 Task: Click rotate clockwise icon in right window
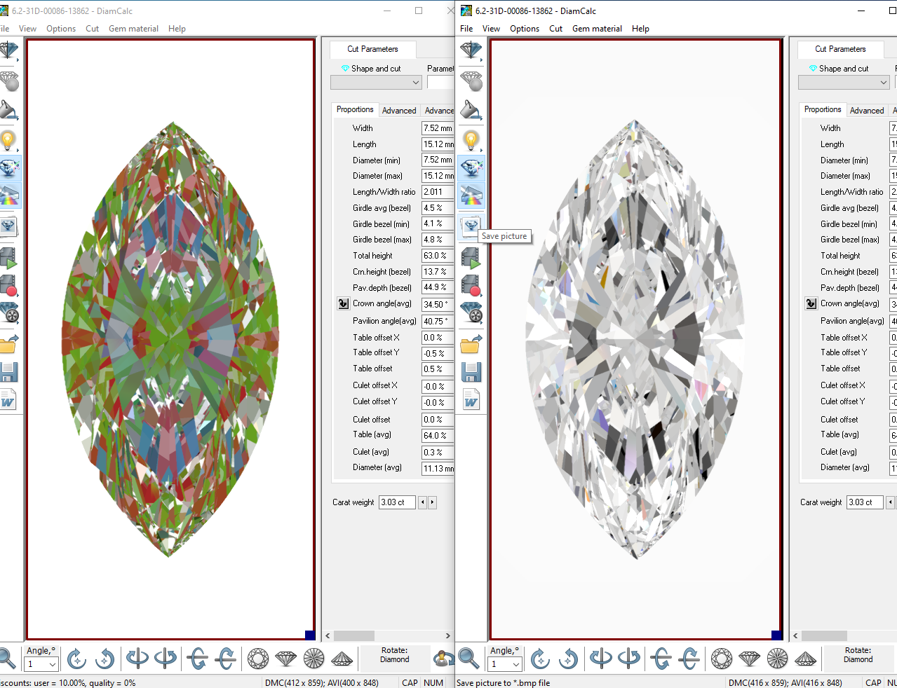(x=540, y=659)
